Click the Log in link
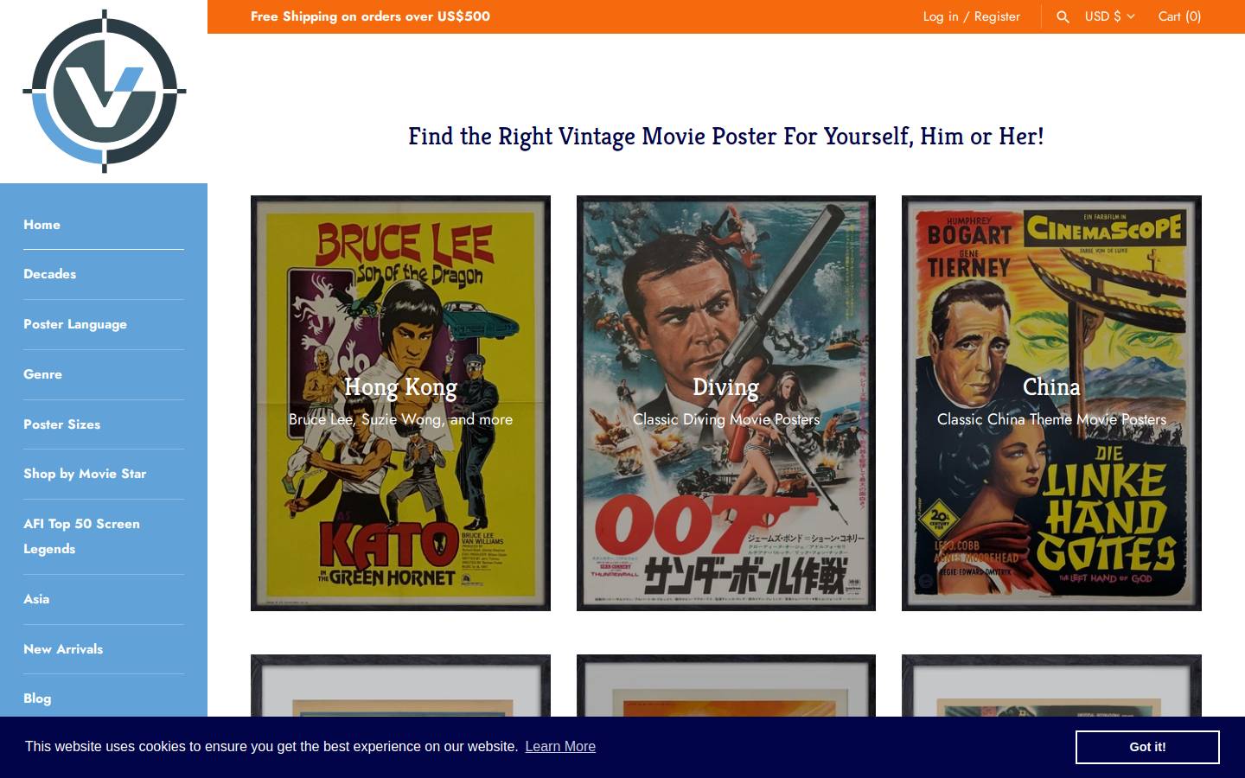The image size is (1245, 778). click(x=941, y=16)
